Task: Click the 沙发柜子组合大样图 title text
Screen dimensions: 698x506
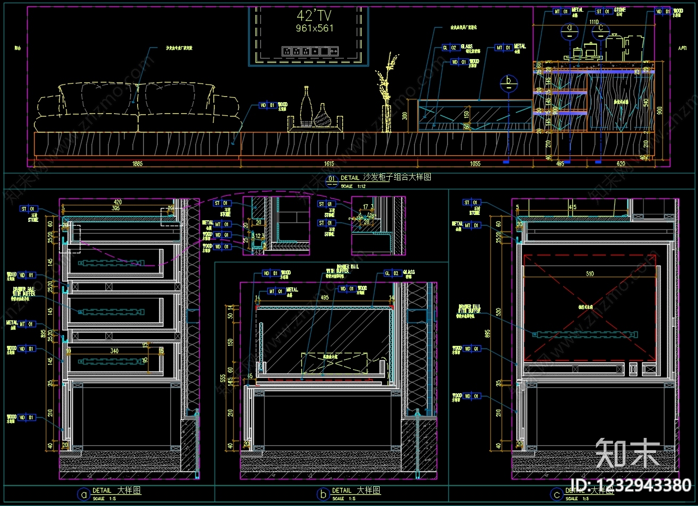Action: click(397, 177)
